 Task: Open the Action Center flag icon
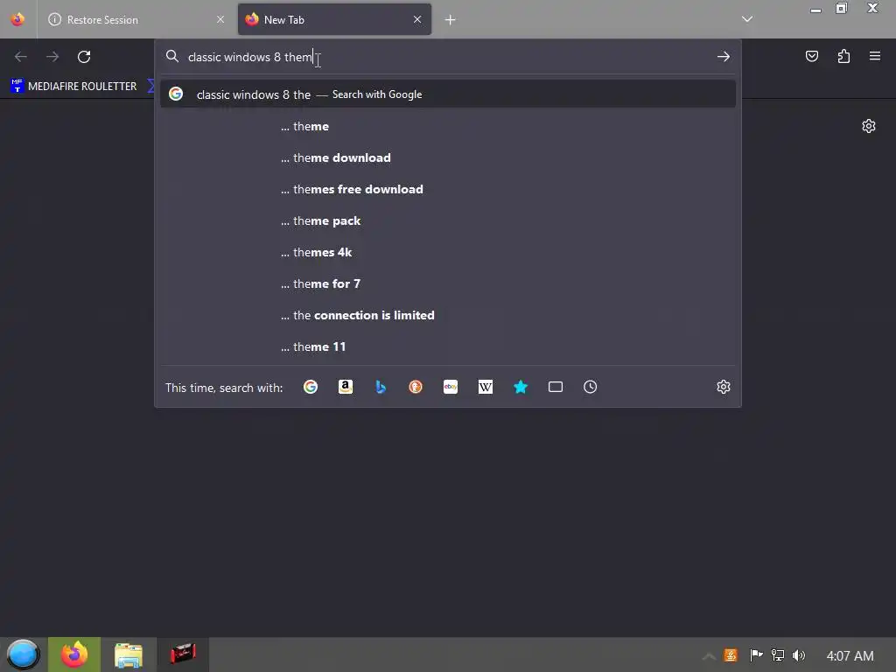point(756,655)
